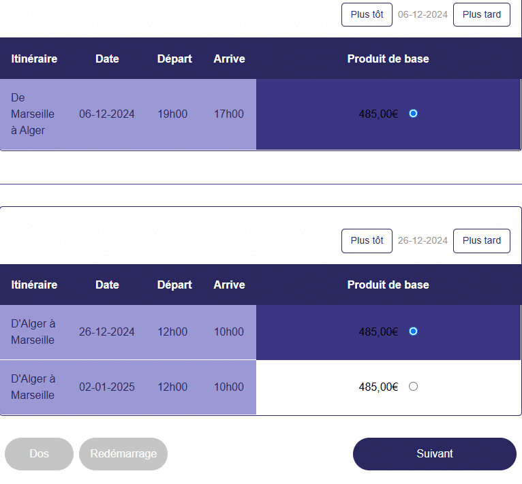The image size is (522, 484).
Task: Click Départ header in return table
Action: tap(174, 285)
